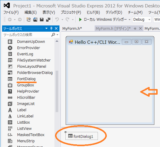Start debugging with the green play icon
The width and height of the screenshot is (160, 147).
pos(80,20)
